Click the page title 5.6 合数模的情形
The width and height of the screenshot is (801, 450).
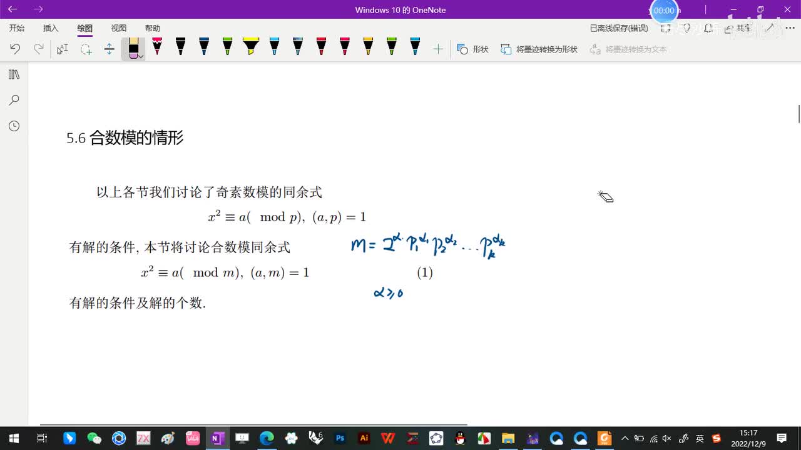pyautogui.click(x=125, y=138)
